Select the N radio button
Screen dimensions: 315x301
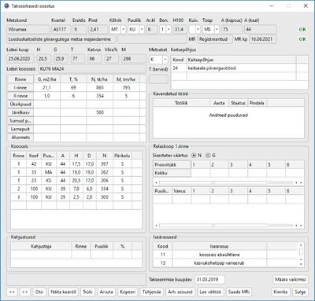(194, 156)
